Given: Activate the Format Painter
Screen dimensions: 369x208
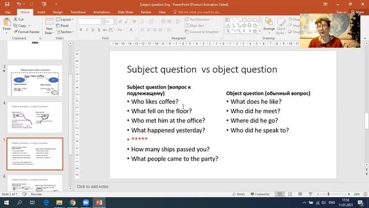Looking at the screenshot, I should [x=27, y=32].
